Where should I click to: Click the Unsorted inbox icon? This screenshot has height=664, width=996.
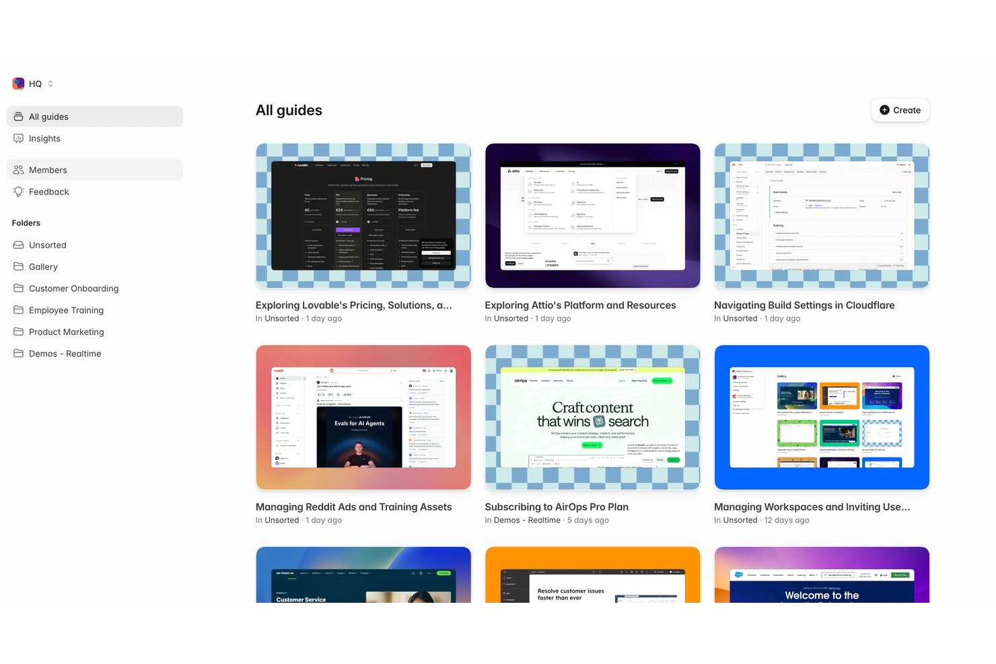point(18,245)
